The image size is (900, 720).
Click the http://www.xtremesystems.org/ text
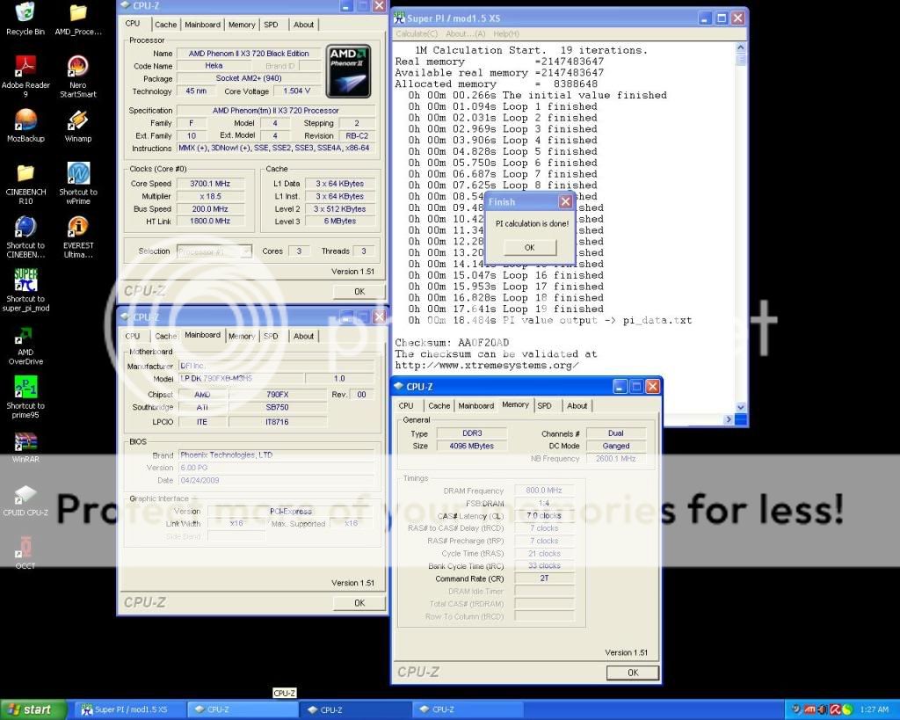[x=487, y=366]
